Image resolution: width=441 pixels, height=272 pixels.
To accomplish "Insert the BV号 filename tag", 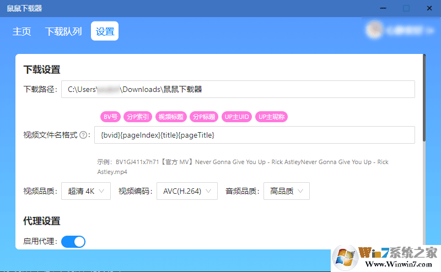I will (x=110, y=117).
